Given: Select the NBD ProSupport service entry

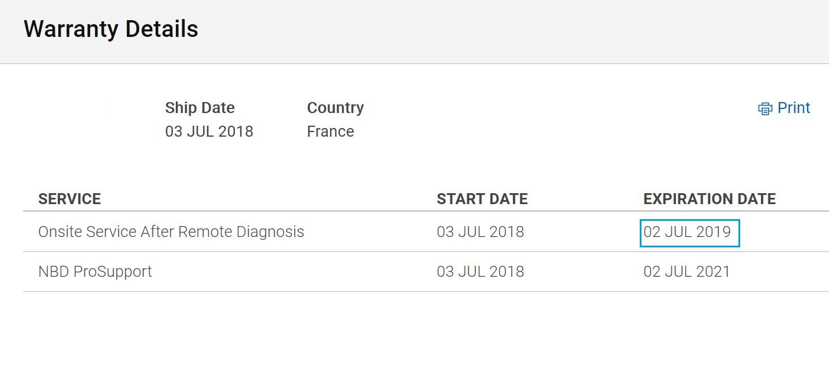Looking at the screenshot, I should [95, 272].
